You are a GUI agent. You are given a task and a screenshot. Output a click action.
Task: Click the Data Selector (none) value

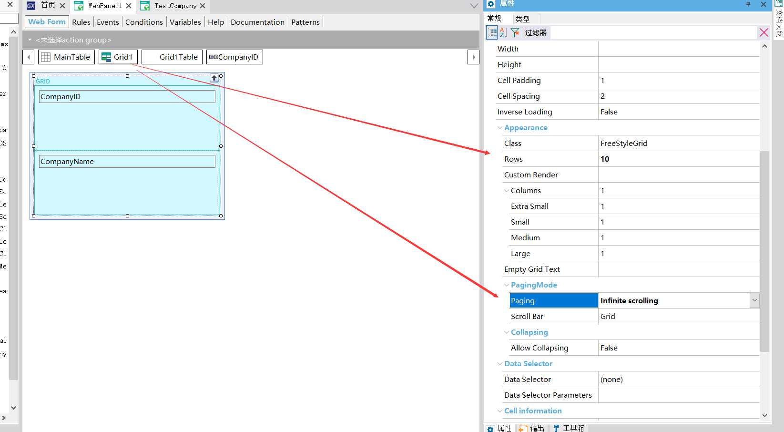tap(679, 379)
